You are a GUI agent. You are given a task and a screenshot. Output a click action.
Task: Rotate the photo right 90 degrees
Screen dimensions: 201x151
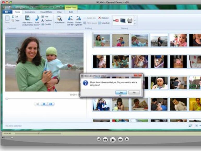[78, 20]
